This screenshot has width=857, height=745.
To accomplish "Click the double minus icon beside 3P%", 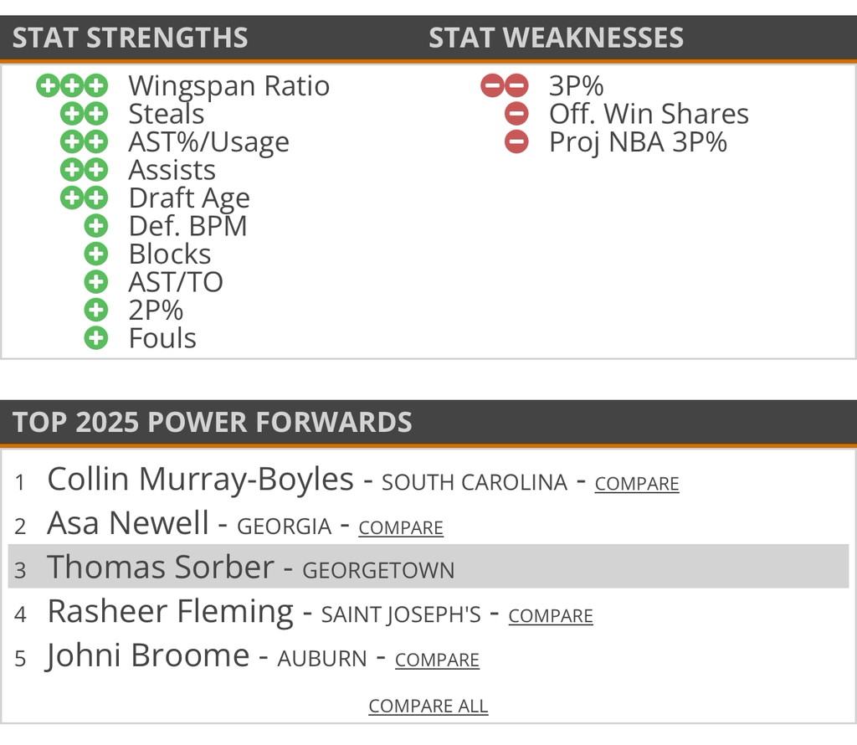I will tap(505, 85).
